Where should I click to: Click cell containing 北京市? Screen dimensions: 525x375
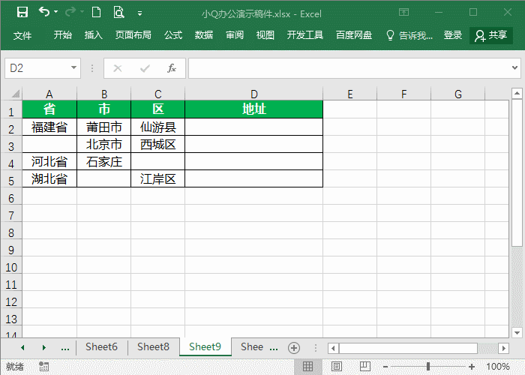pos(103,144)
